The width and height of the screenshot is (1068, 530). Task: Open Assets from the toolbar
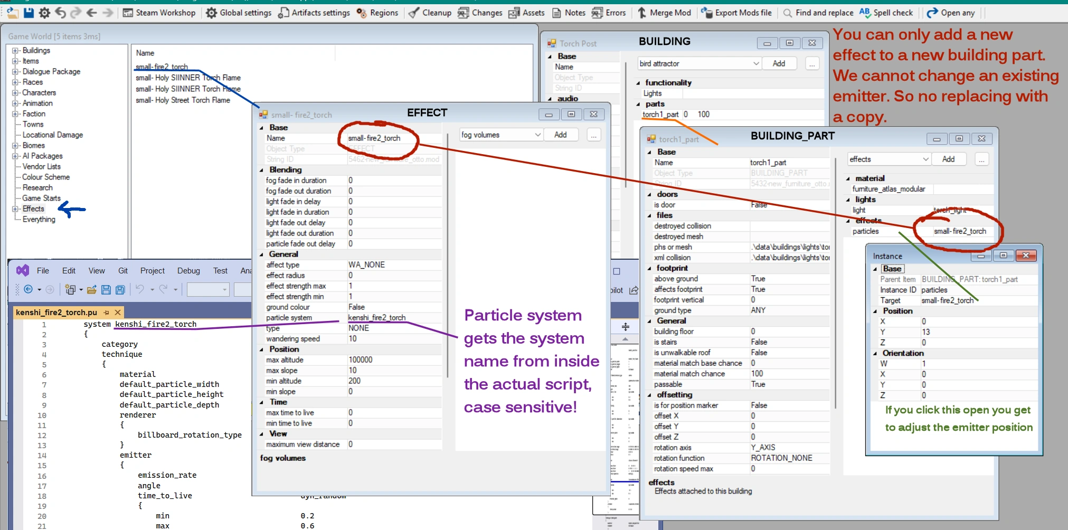click(x=526, y=13)
